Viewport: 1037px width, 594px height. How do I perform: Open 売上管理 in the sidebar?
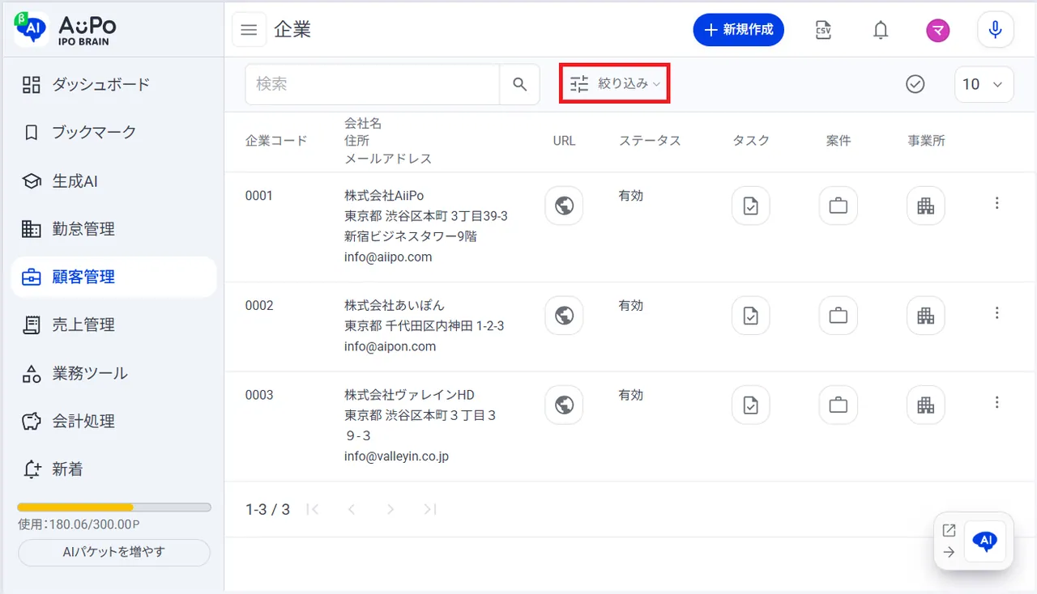(113, 325)
